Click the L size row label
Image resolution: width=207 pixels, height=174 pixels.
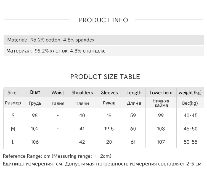(13, 142)
